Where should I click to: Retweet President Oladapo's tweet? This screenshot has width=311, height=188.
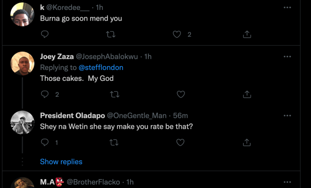click(x=114, y=142)
